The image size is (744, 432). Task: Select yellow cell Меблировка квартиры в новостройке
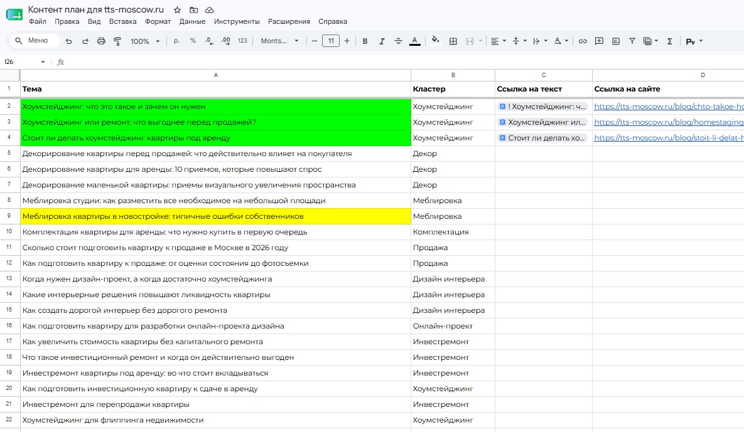click(215, 216)
